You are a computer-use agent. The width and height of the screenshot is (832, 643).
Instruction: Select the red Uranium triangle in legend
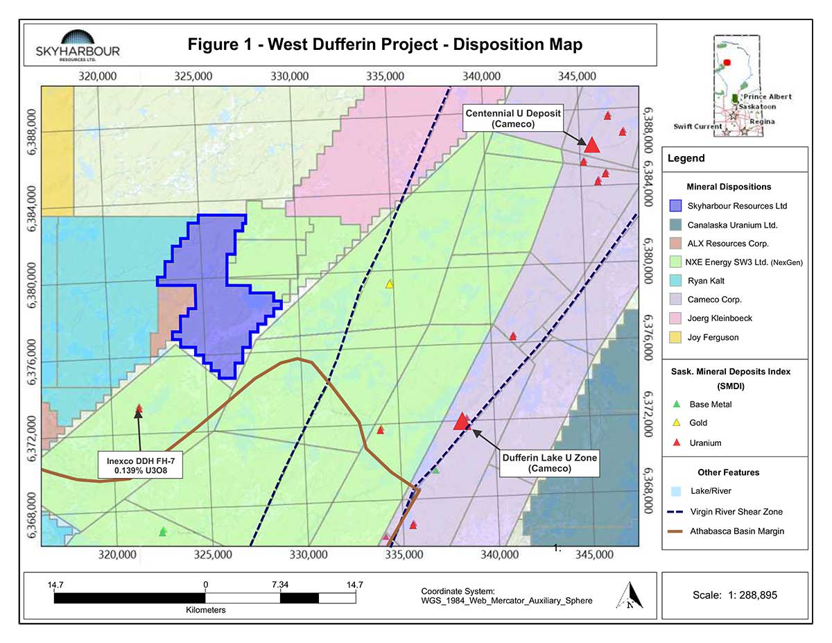click(x=677, y=443)
